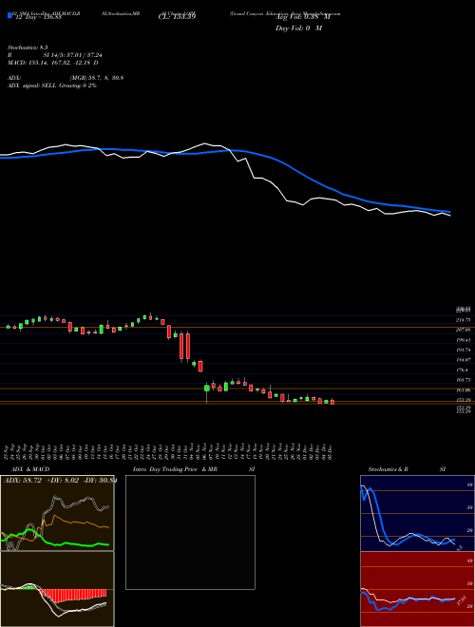475x627 pixels.
Task: Click the 184.07 price axis label
Action: point(464,360)
